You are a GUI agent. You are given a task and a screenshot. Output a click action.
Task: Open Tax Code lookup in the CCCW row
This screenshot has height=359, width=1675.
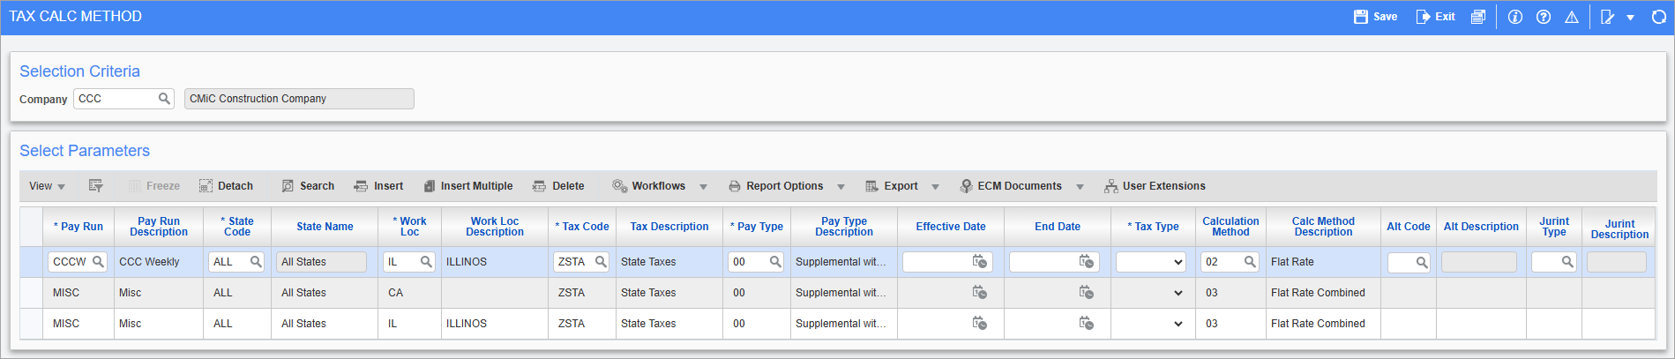601,262
